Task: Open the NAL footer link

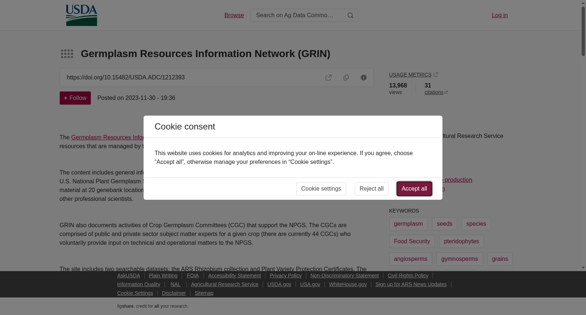Action: pos(175,284)
